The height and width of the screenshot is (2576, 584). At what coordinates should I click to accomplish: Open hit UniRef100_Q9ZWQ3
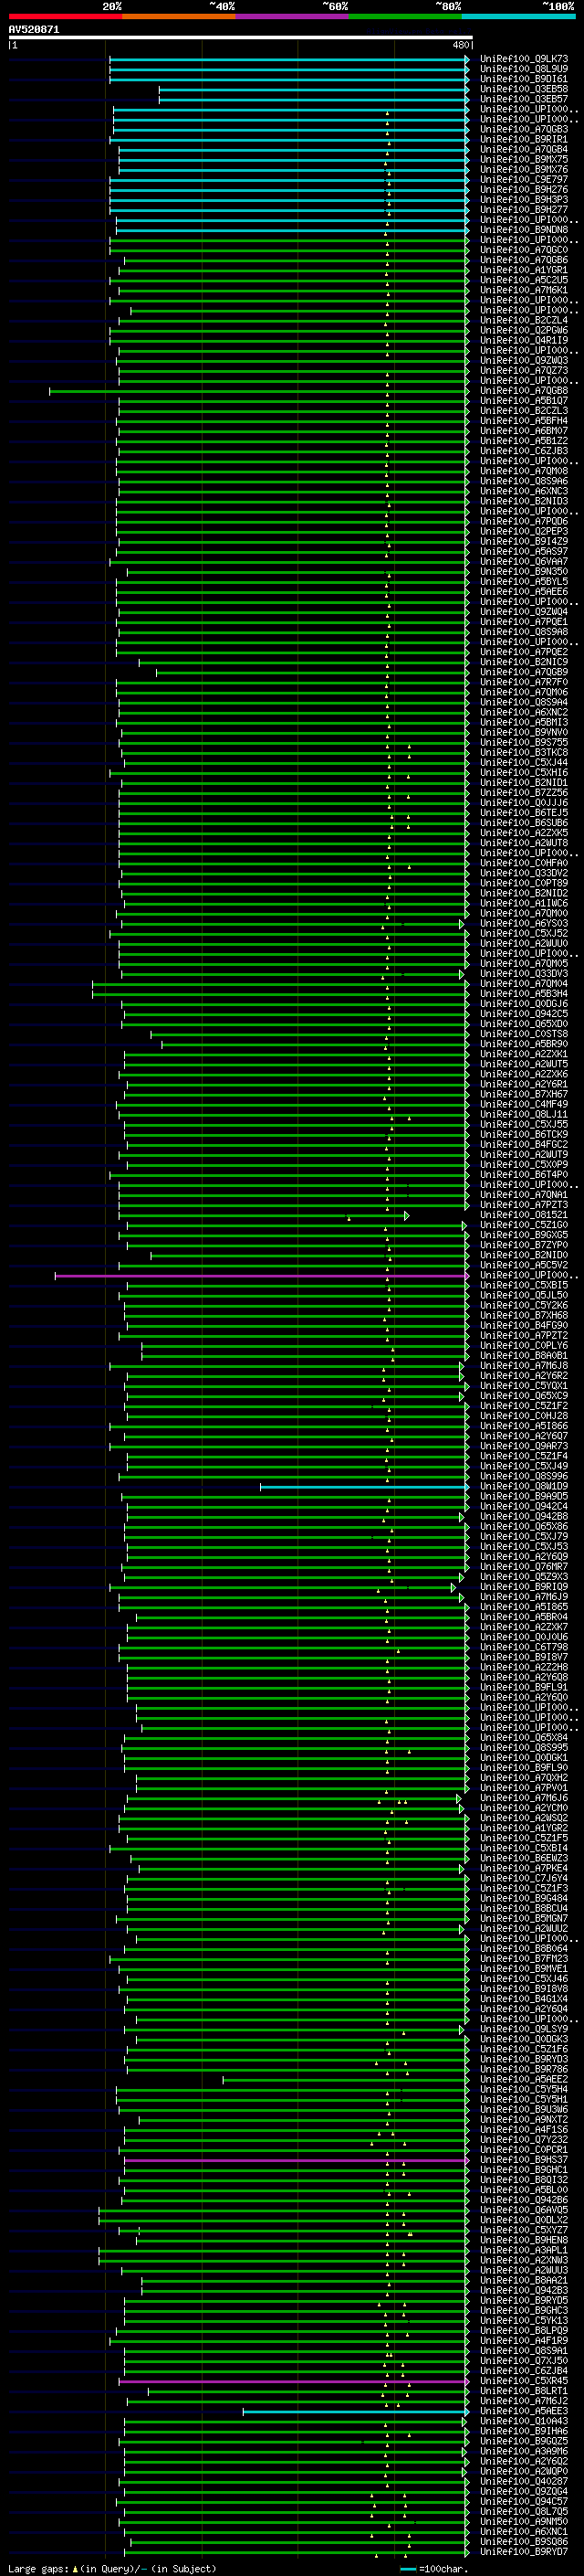point(524,360)
